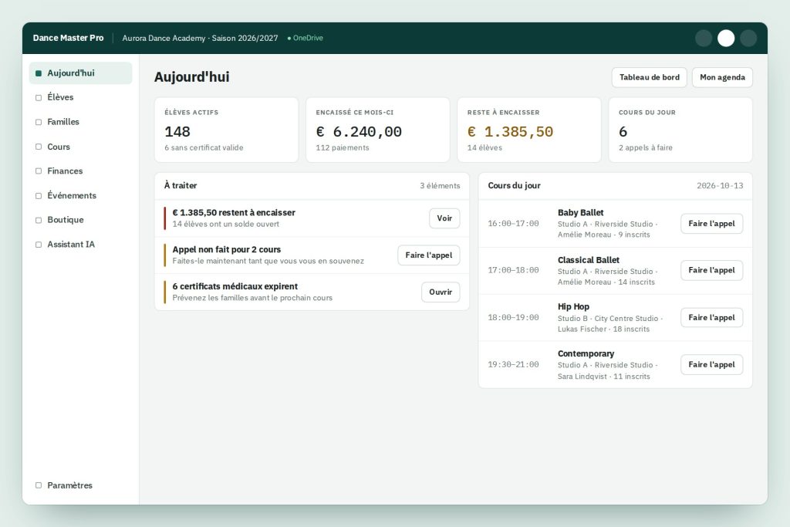Click 'Lukas Fischer · 18 inscrits' line
The width and height of the screenshot is (790, 527).
coord(603,329)
